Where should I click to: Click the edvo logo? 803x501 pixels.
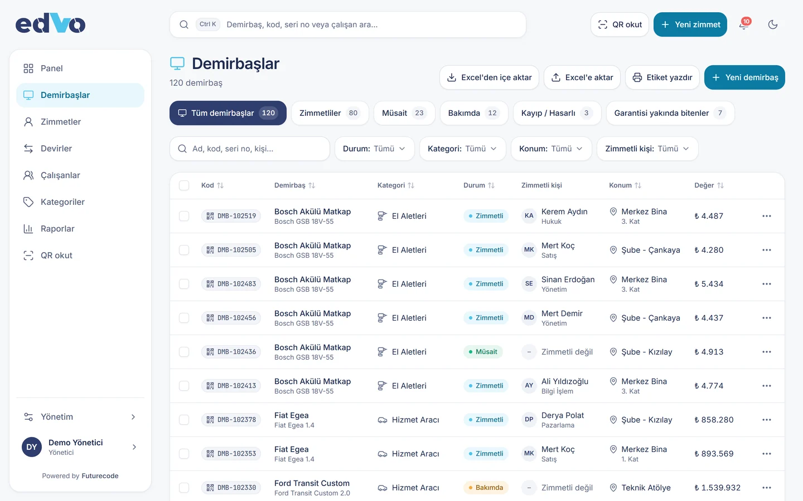[x=50, y=24]
